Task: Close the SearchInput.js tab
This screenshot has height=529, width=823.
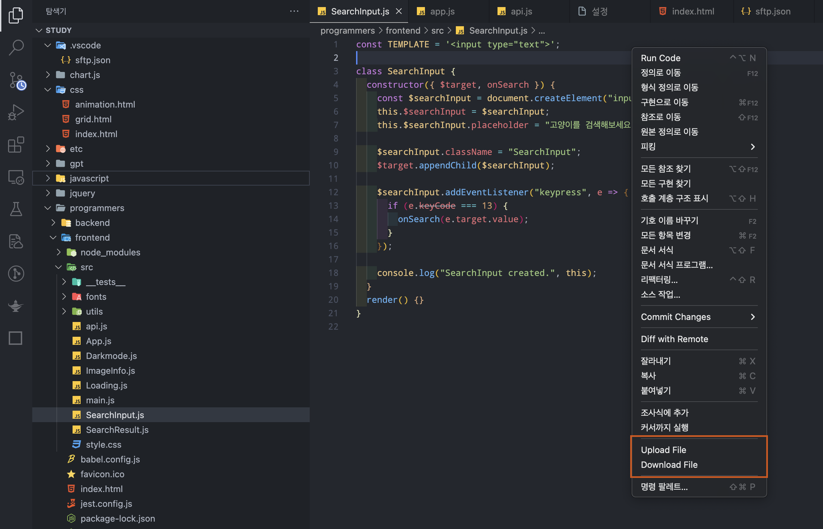Action: point(399,11)
